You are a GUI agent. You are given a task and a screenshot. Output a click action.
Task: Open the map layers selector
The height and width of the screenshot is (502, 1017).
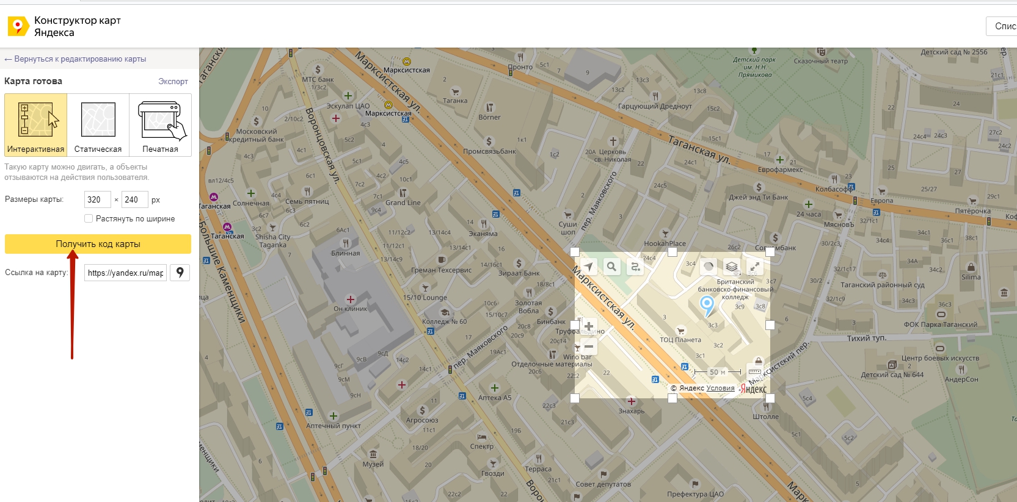tap(732, 267)
